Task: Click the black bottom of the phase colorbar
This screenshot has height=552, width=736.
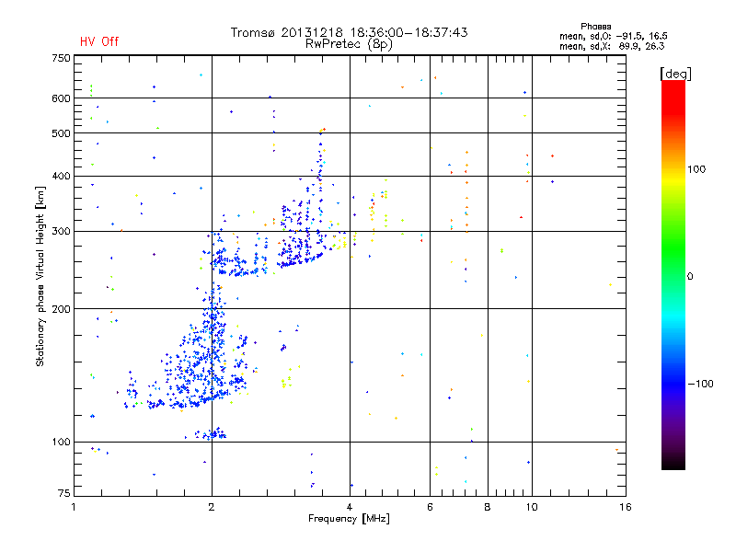Action: point(673,463)
